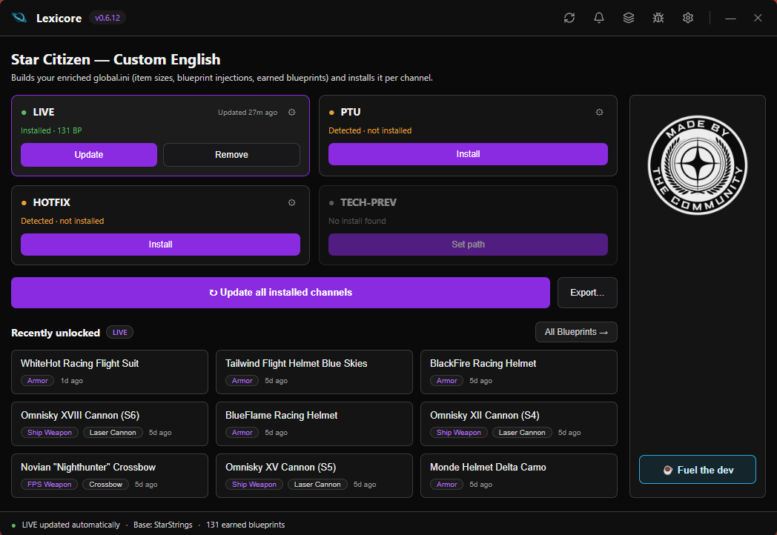Screen dimensions: 777x535
Task: Open Omnisky XII Cannon (S4) card
Action: [x=519, y=424]
